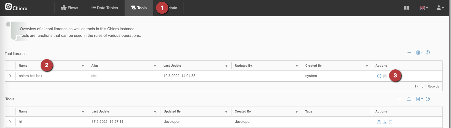Download the hi tool
Image resolution: width=451 pixels, height=128 pixels.
[x=385, y=122]
